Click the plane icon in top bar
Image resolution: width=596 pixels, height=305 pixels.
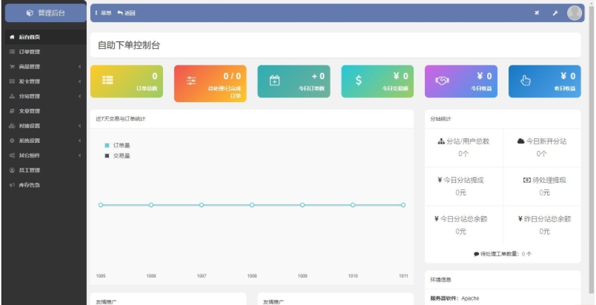point(537,13)
